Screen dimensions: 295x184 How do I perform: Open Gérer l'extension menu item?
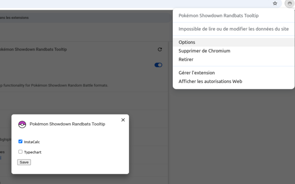point(234,73)
